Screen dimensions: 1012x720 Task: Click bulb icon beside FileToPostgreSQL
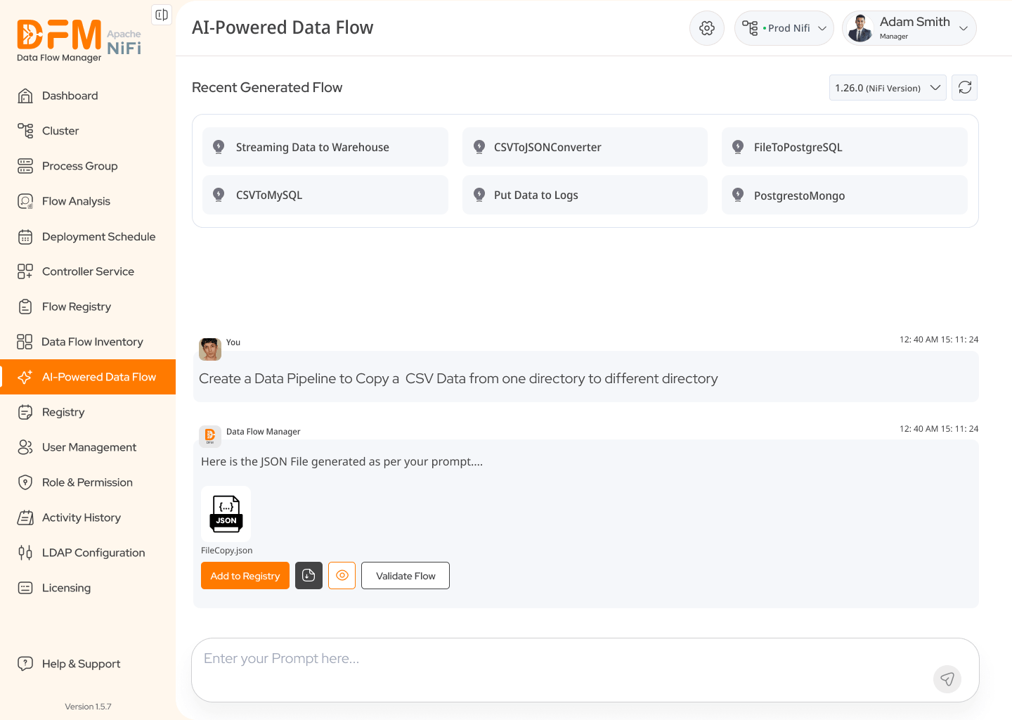pyautogui.click(x=738, y=147)
